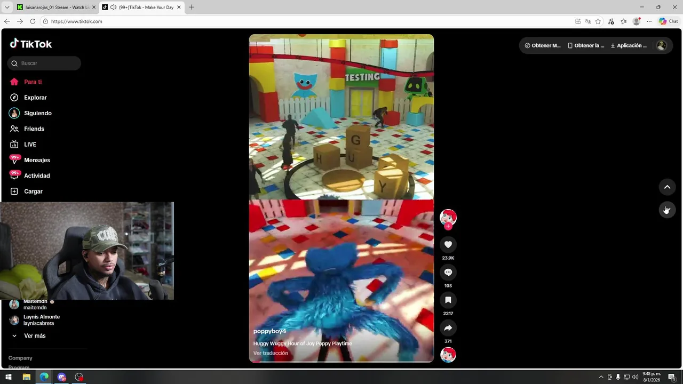
Task: Go to next video with down arrow
Action: [x=667, y=210]
